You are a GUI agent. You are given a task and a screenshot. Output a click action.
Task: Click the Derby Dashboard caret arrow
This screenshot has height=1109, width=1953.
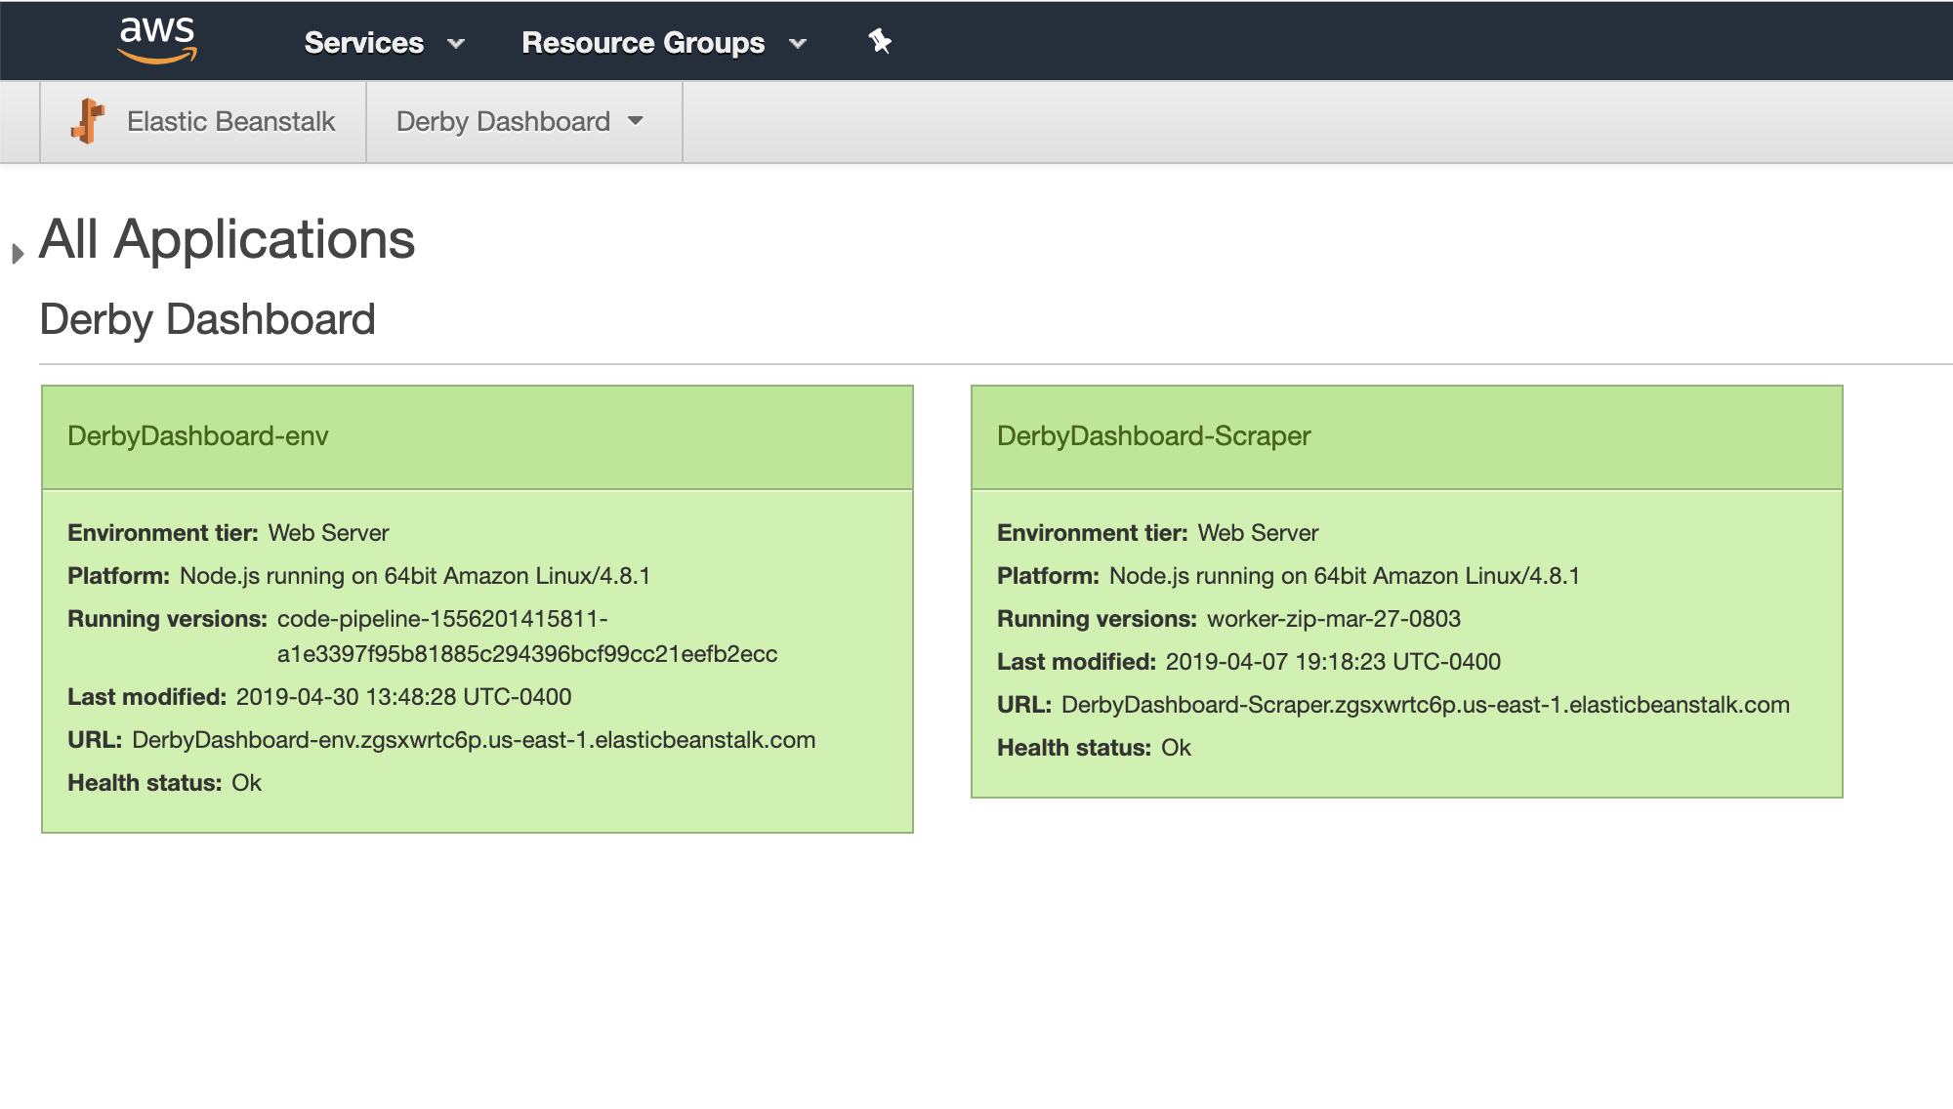coord(636,121)
